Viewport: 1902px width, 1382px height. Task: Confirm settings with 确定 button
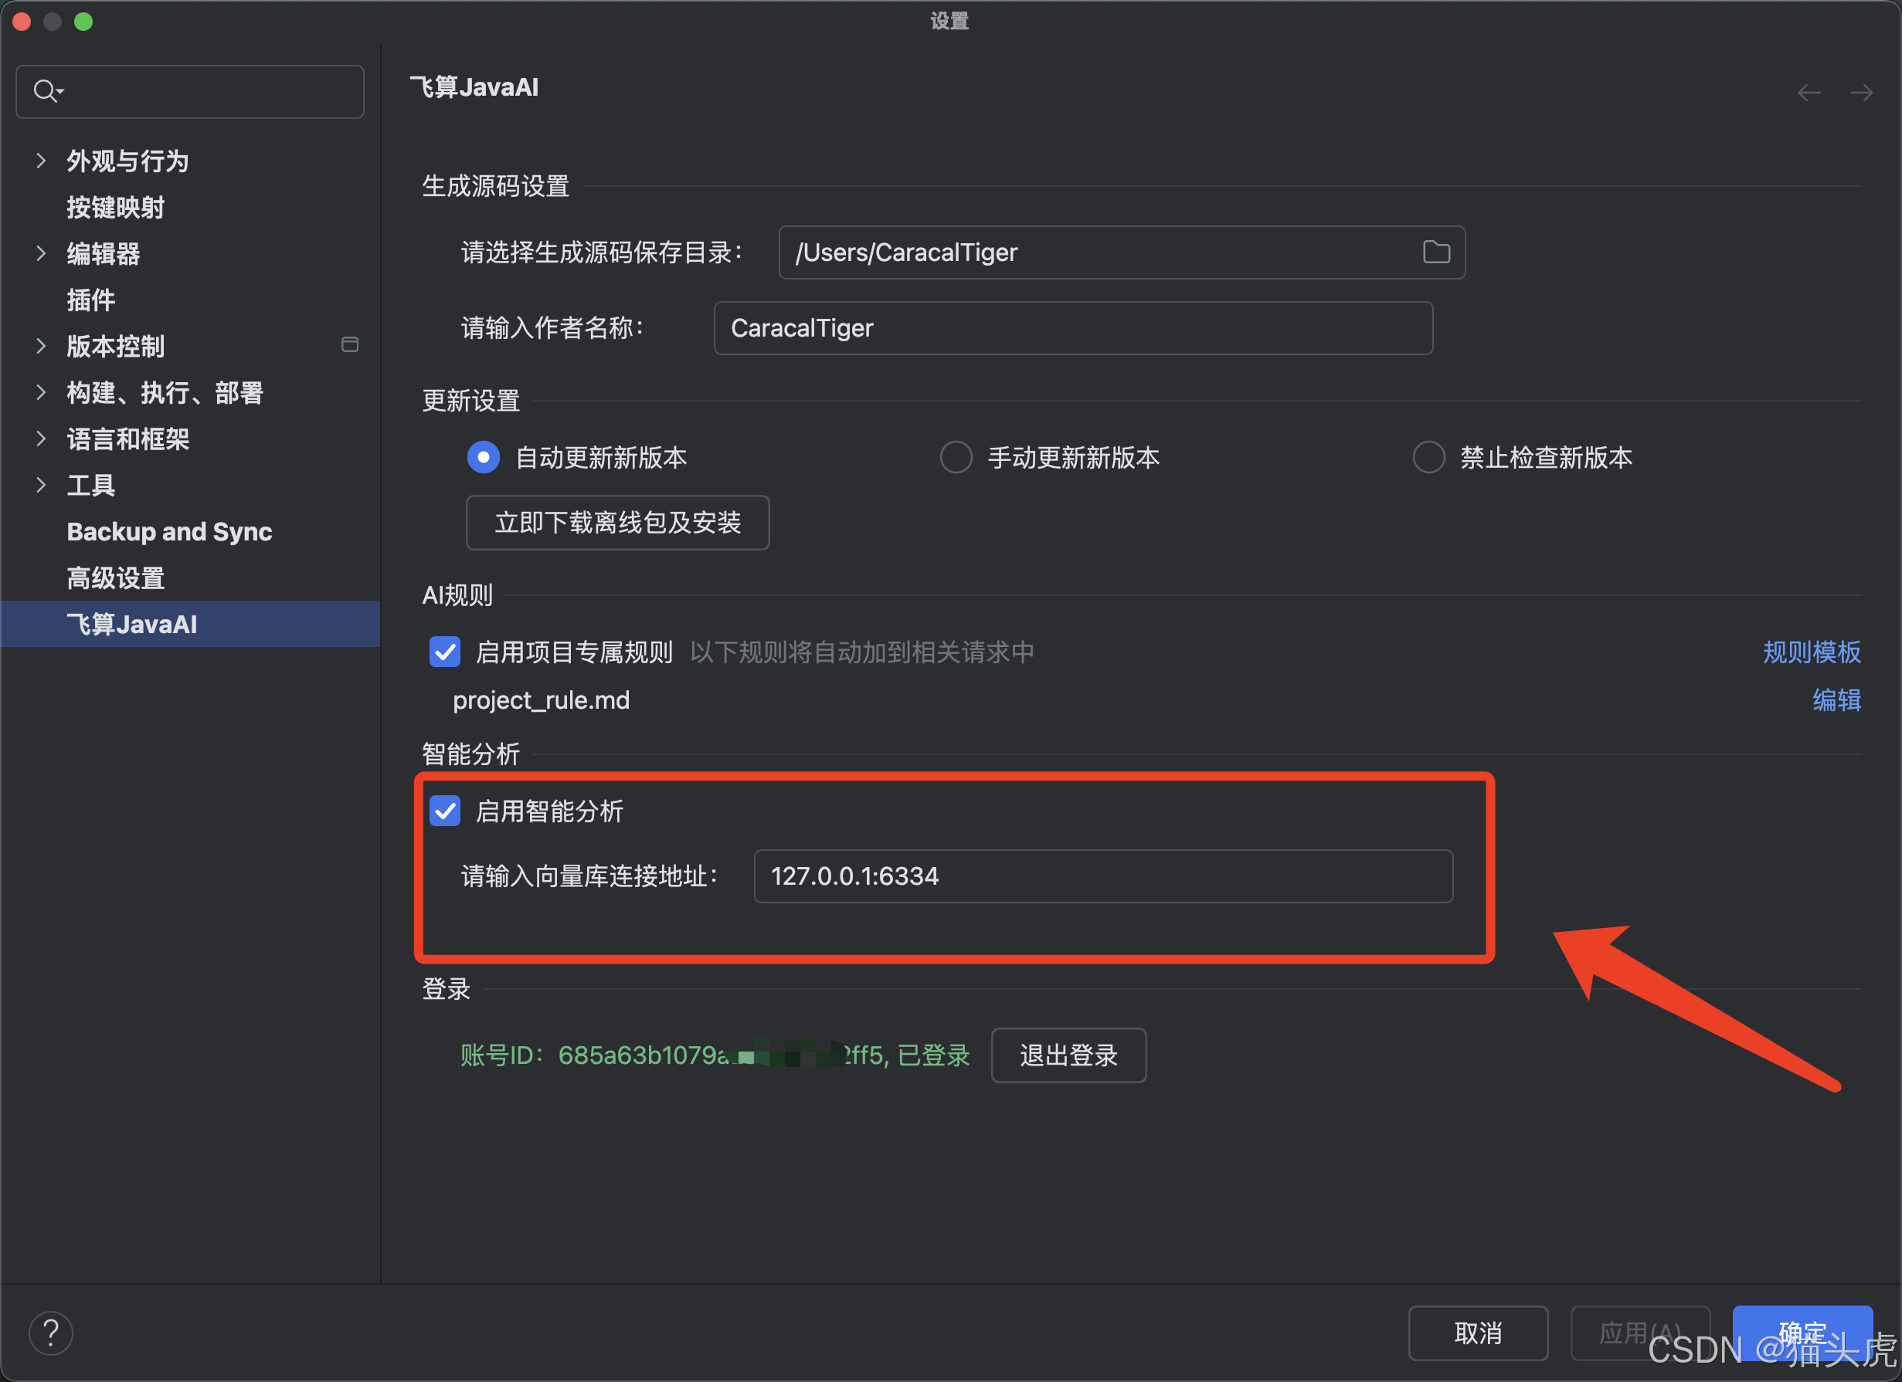point(1802,1333)
